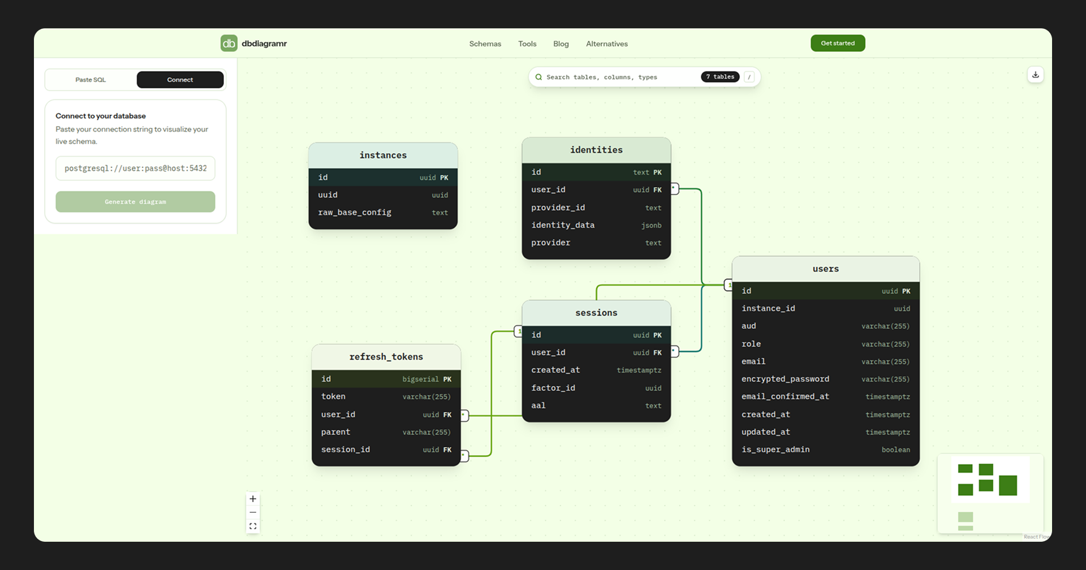Select the sessions table header

click(x=596, y=313)
